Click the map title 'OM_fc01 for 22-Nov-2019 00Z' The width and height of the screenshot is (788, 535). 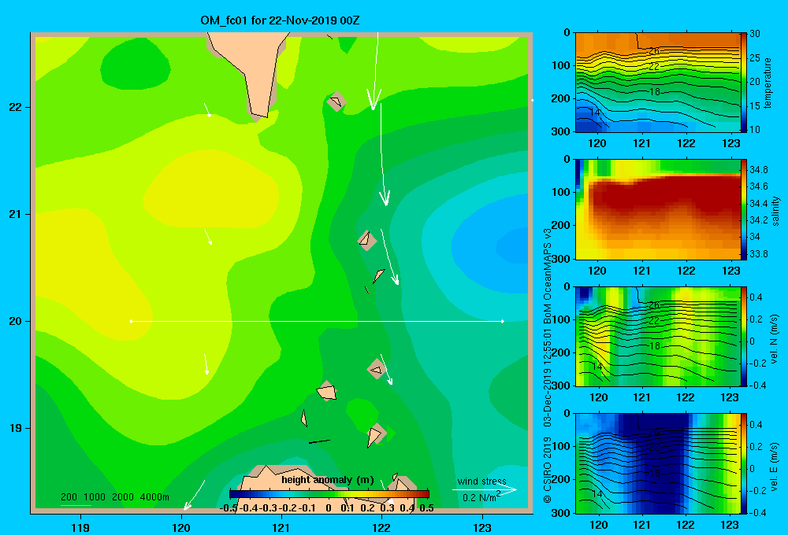pos(280,20)
